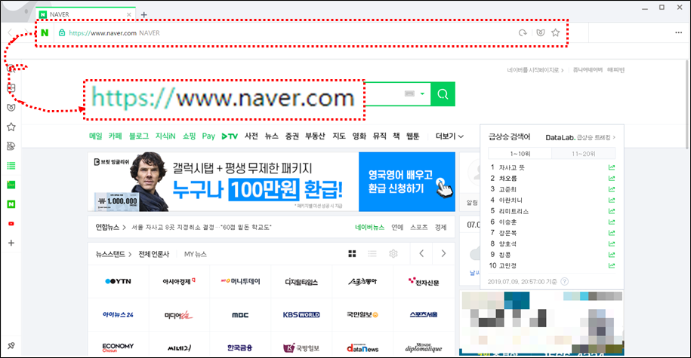Viewport: 691px width, 358px height.
Task: Open the red YouTube sidebar app
Action: 11,223
